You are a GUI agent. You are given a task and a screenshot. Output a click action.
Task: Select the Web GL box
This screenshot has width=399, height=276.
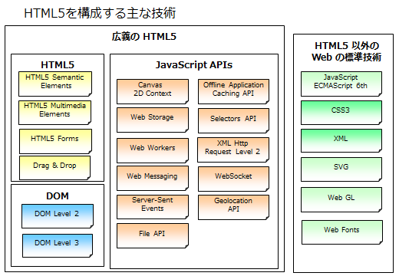click(341, 199)
